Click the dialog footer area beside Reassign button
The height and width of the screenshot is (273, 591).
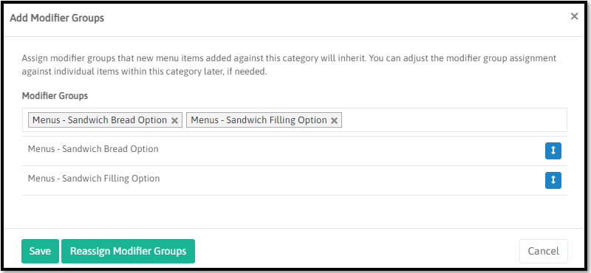[356, 251]
